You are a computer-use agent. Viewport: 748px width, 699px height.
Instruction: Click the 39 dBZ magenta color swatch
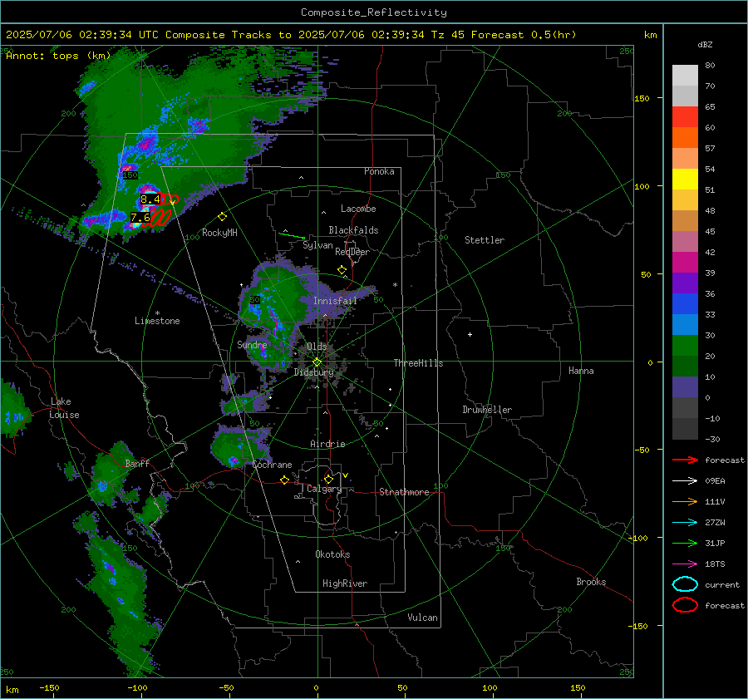(x=685, y=263)
